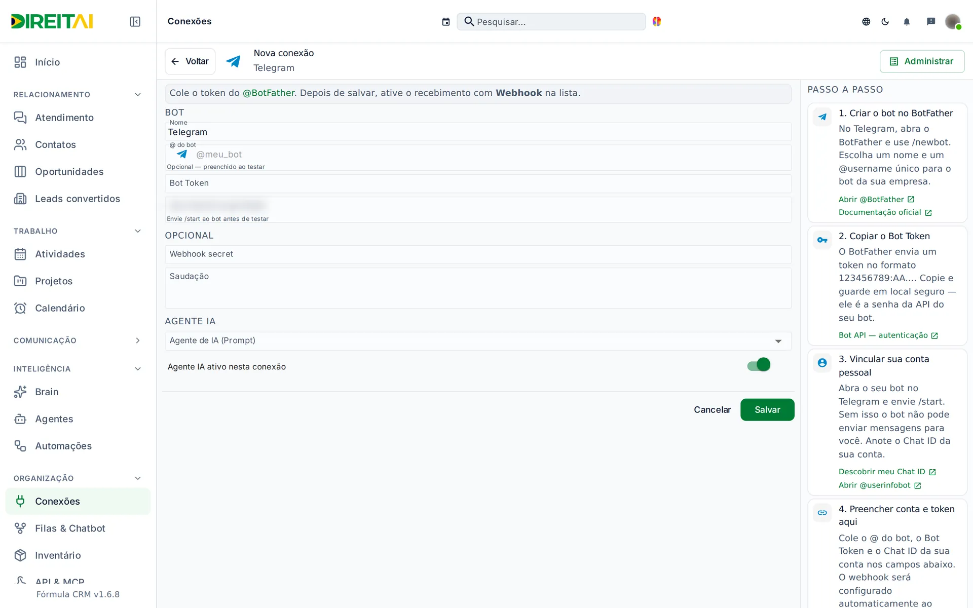Collapse the sidebar panel icon
The height and width of the screenshot is (608, 973).
point(135,21)
